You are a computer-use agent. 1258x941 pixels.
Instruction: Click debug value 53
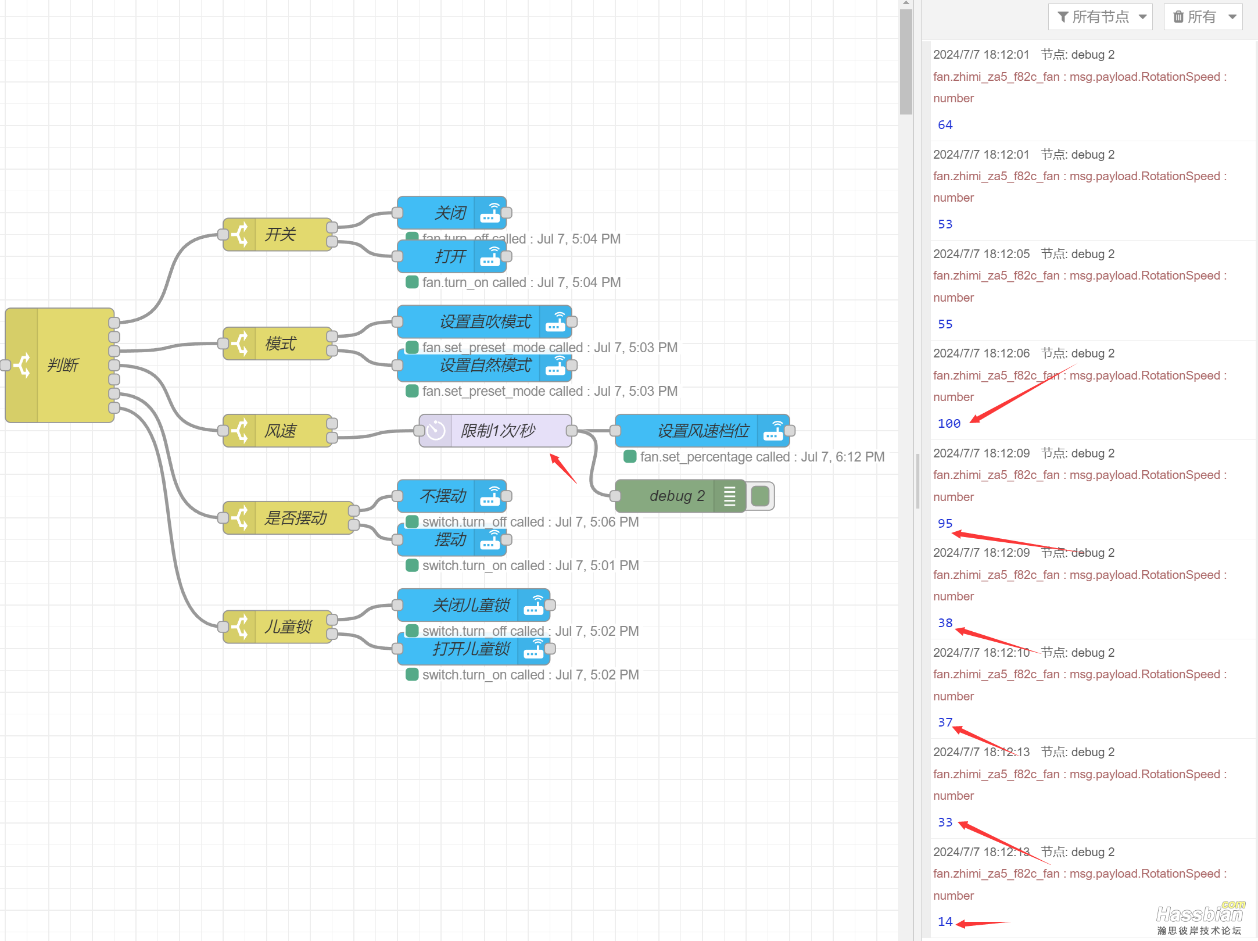(945, 224)
